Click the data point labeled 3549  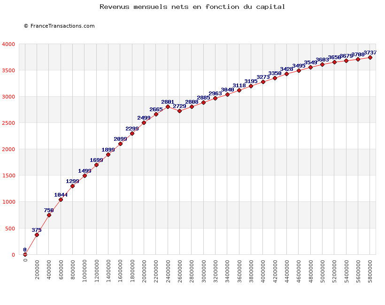tap(311, 68)
